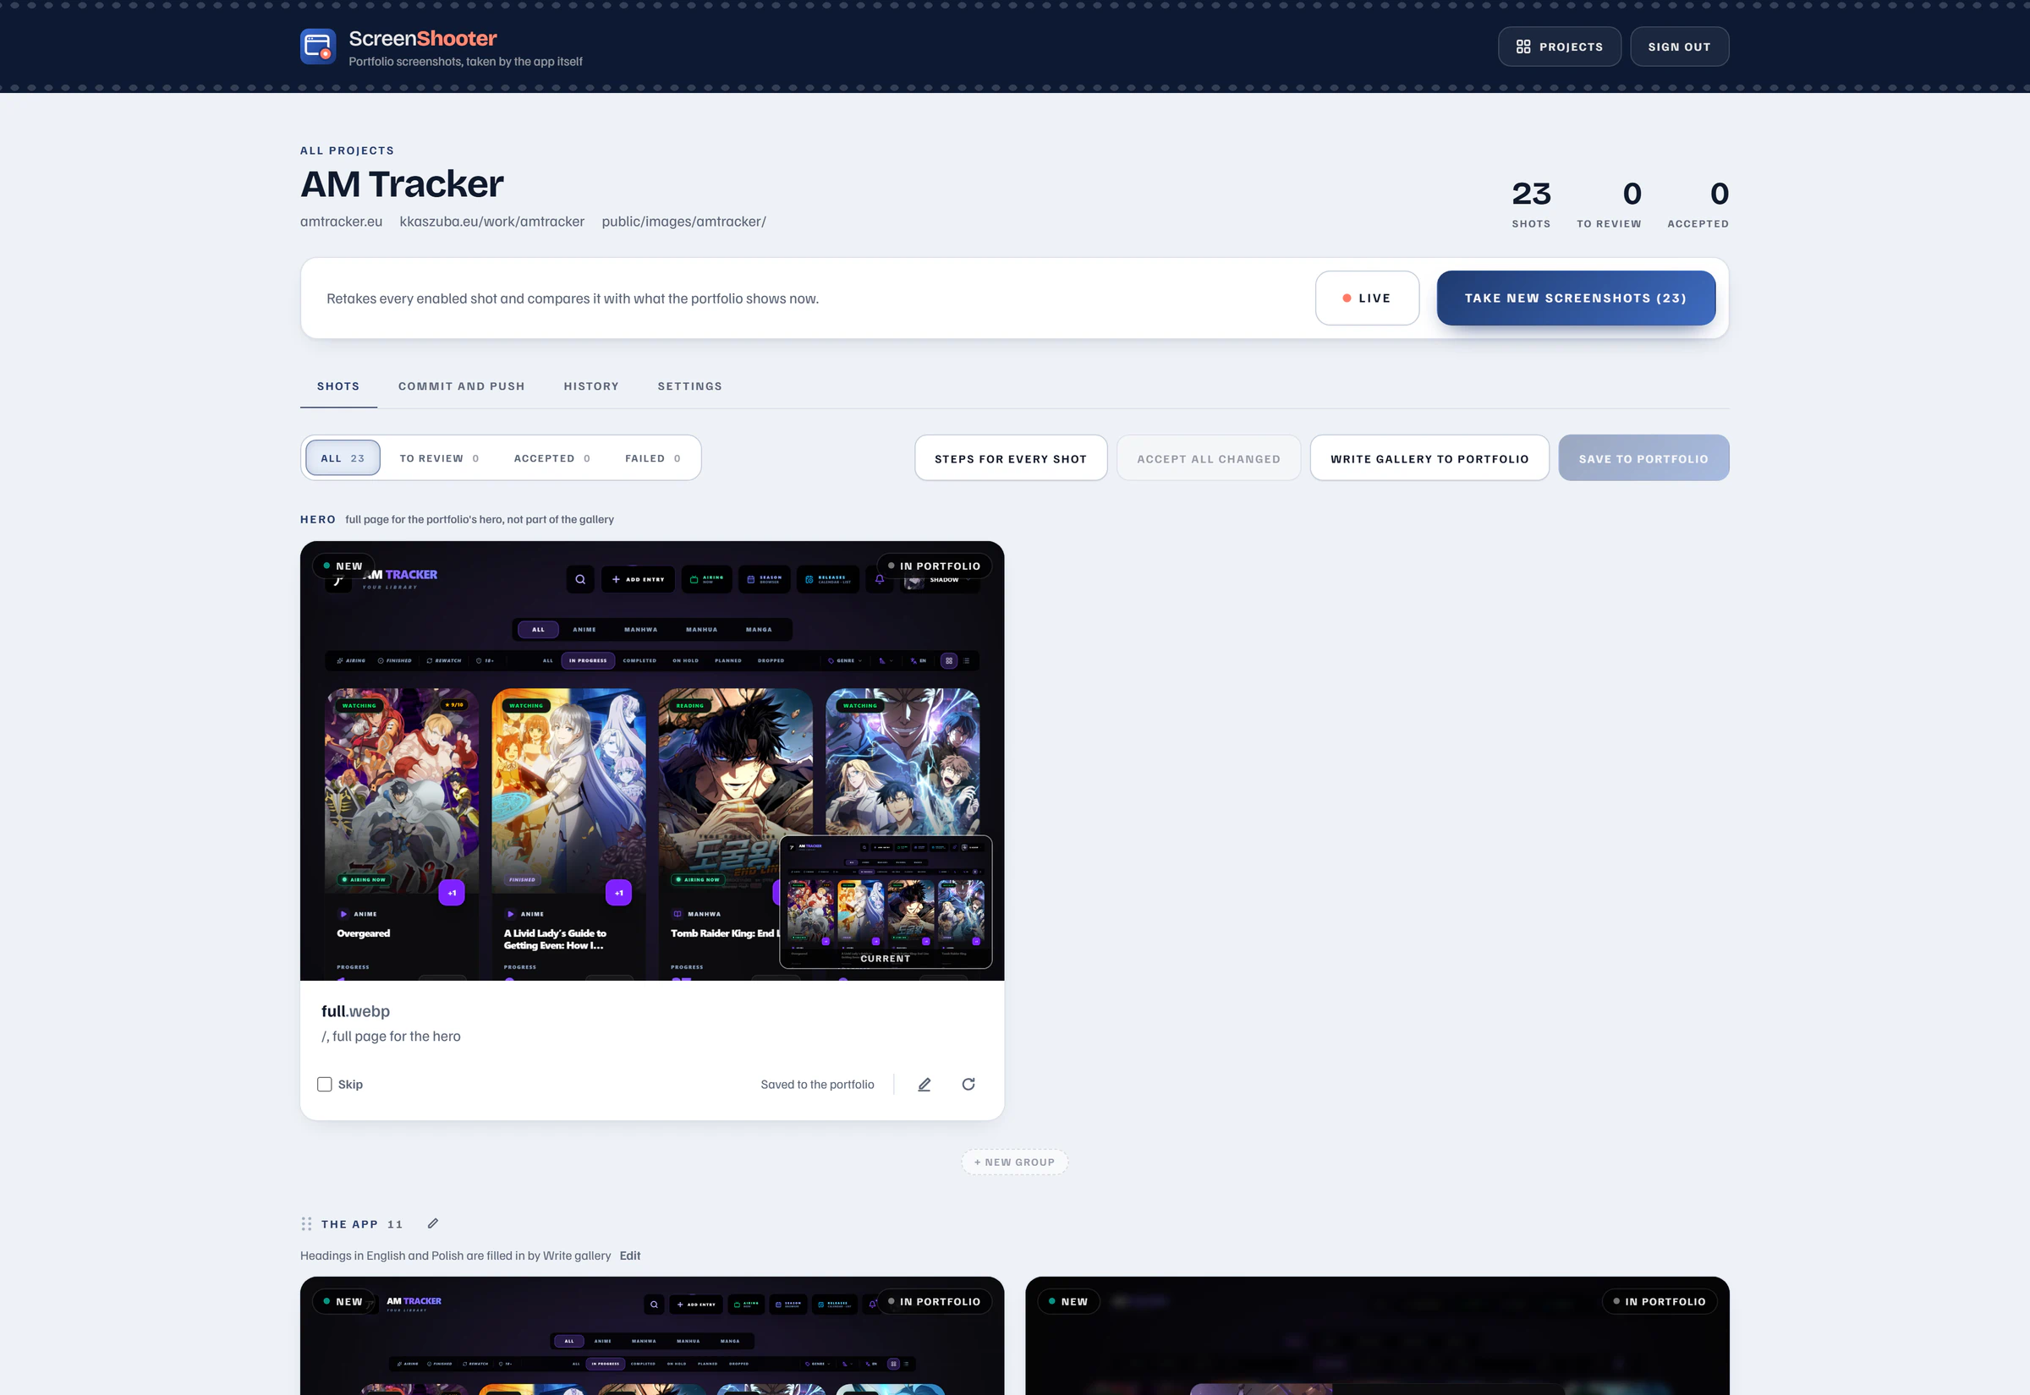Screen dimensions: 2030x1395
Task: Click Write Gallery to Portfolio
Action: pos(1429,458)
